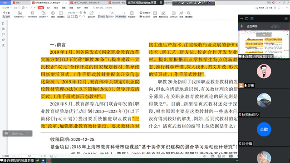Click the zoom out magnifier icon
The image size is (290, 163).
81,13
